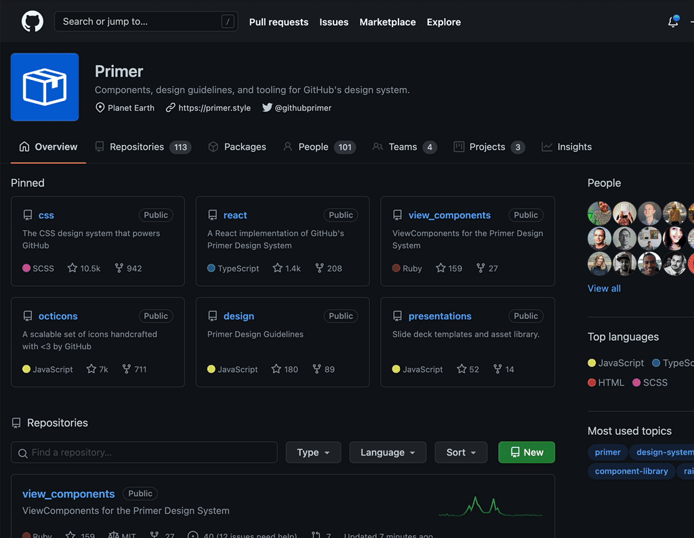694x538 pixels.
Task: Open the Language filter dropdown
Action: [388, 452]
